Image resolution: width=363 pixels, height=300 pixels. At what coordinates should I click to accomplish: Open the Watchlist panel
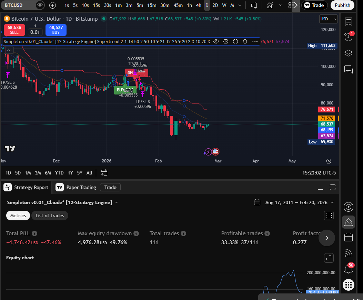coord(348,21)
